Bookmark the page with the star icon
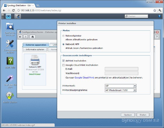This screenshot has height=128, width=164. pos(155,10)
